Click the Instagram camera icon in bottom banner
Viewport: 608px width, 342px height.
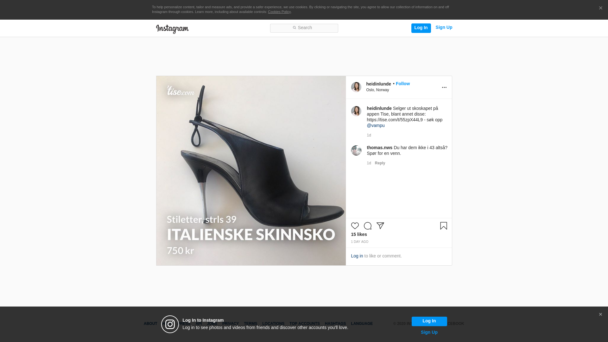170,324
